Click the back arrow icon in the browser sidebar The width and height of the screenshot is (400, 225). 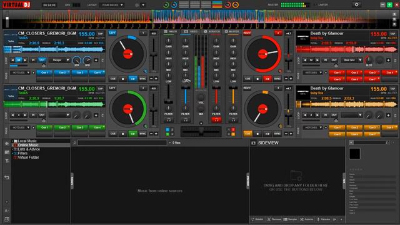[7, 177]
